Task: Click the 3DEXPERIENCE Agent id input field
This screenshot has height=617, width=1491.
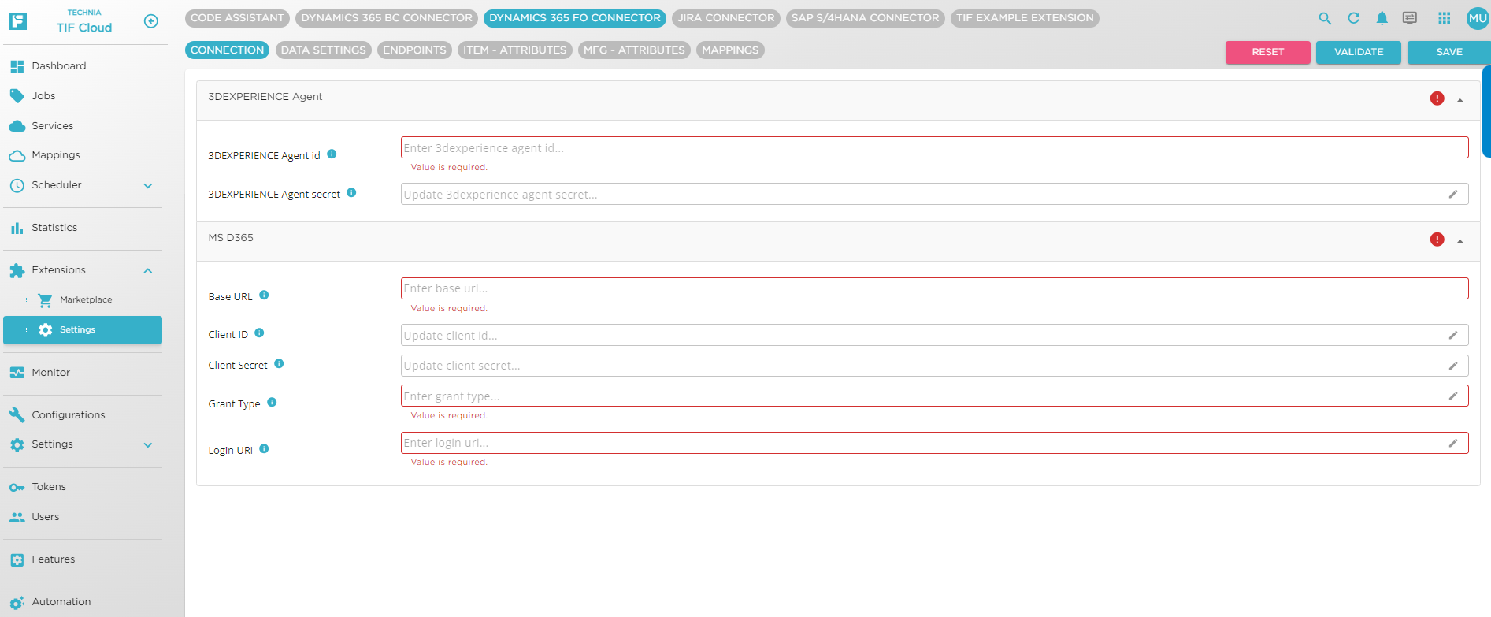Action: (x=933, y=148)
